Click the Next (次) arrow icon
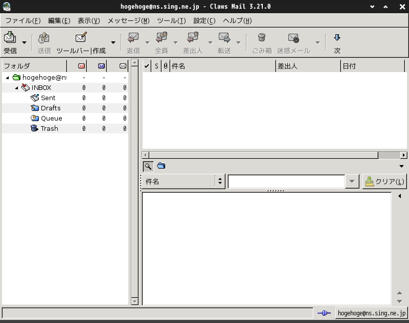This screenshot has height=323, width=409. pos(337,38)
